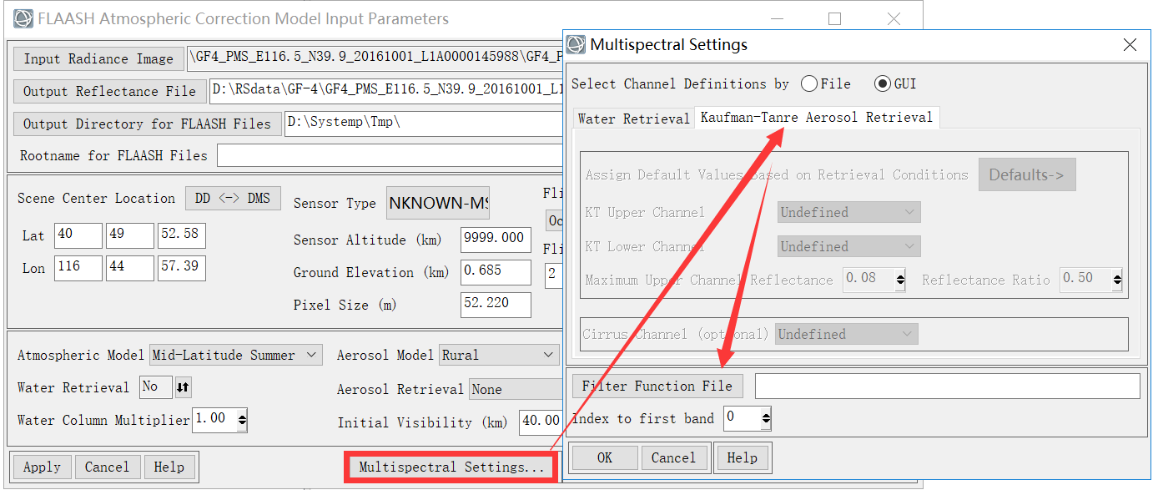Adjust the Reflectance Ratio stepper
Image resolution: width=1153 pixels, height=490 pixels.
(x=1116, y=280)
